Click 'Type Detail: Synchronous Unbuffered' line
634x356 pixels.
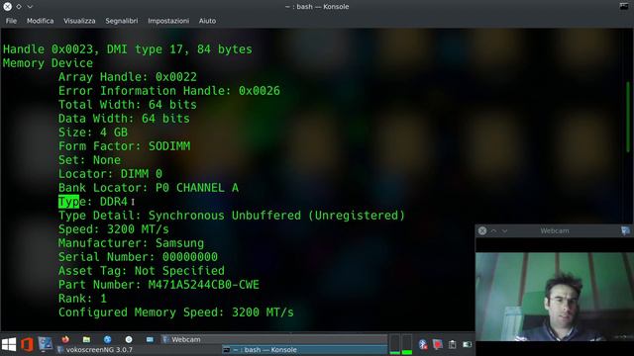point(231,216)
